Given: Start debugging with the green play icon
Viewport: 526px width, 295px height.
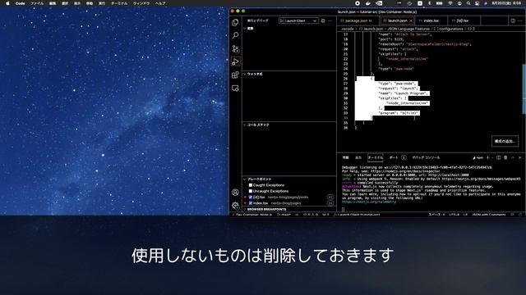Looking at the screenshot, I should click(281, 20).
